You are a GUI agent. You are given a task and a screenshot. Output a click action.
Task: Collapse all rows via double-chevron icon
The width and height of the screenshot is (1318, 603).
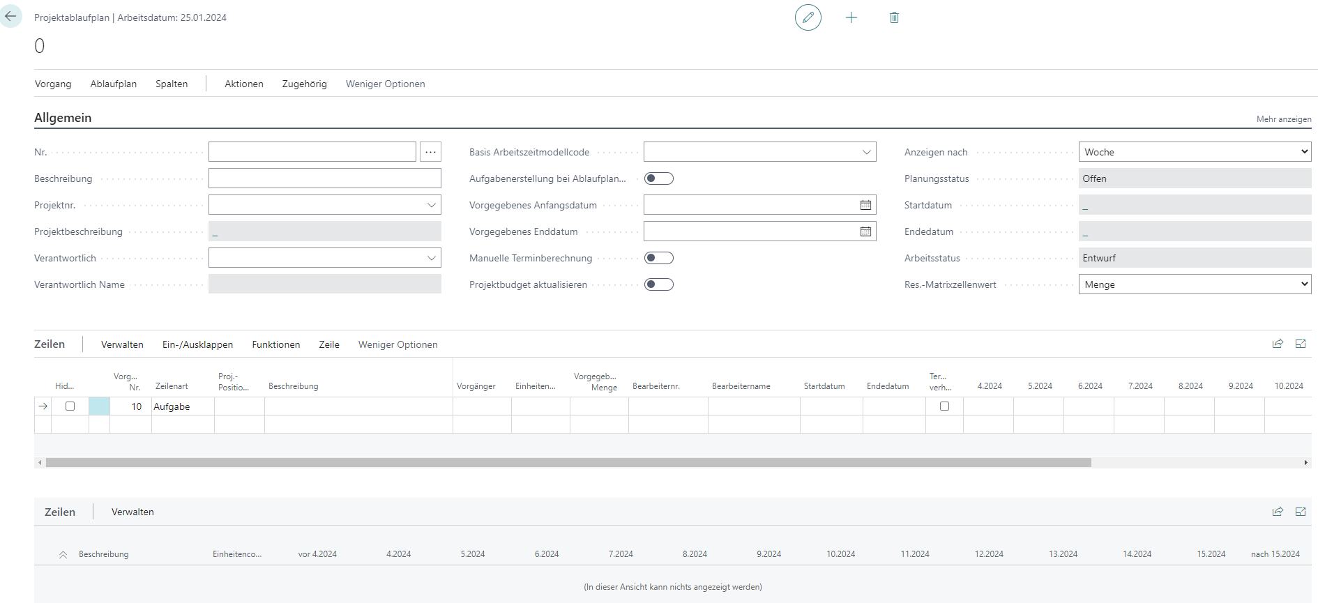pos(63,555)
